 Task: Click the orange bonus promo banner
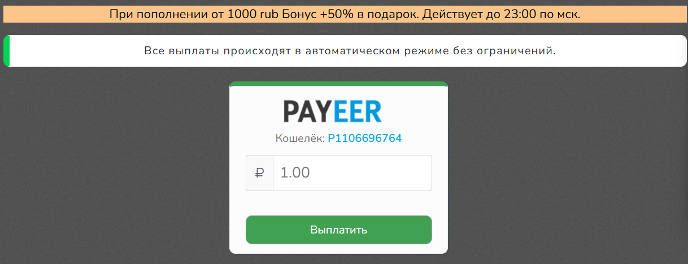(x=345, y=14)
